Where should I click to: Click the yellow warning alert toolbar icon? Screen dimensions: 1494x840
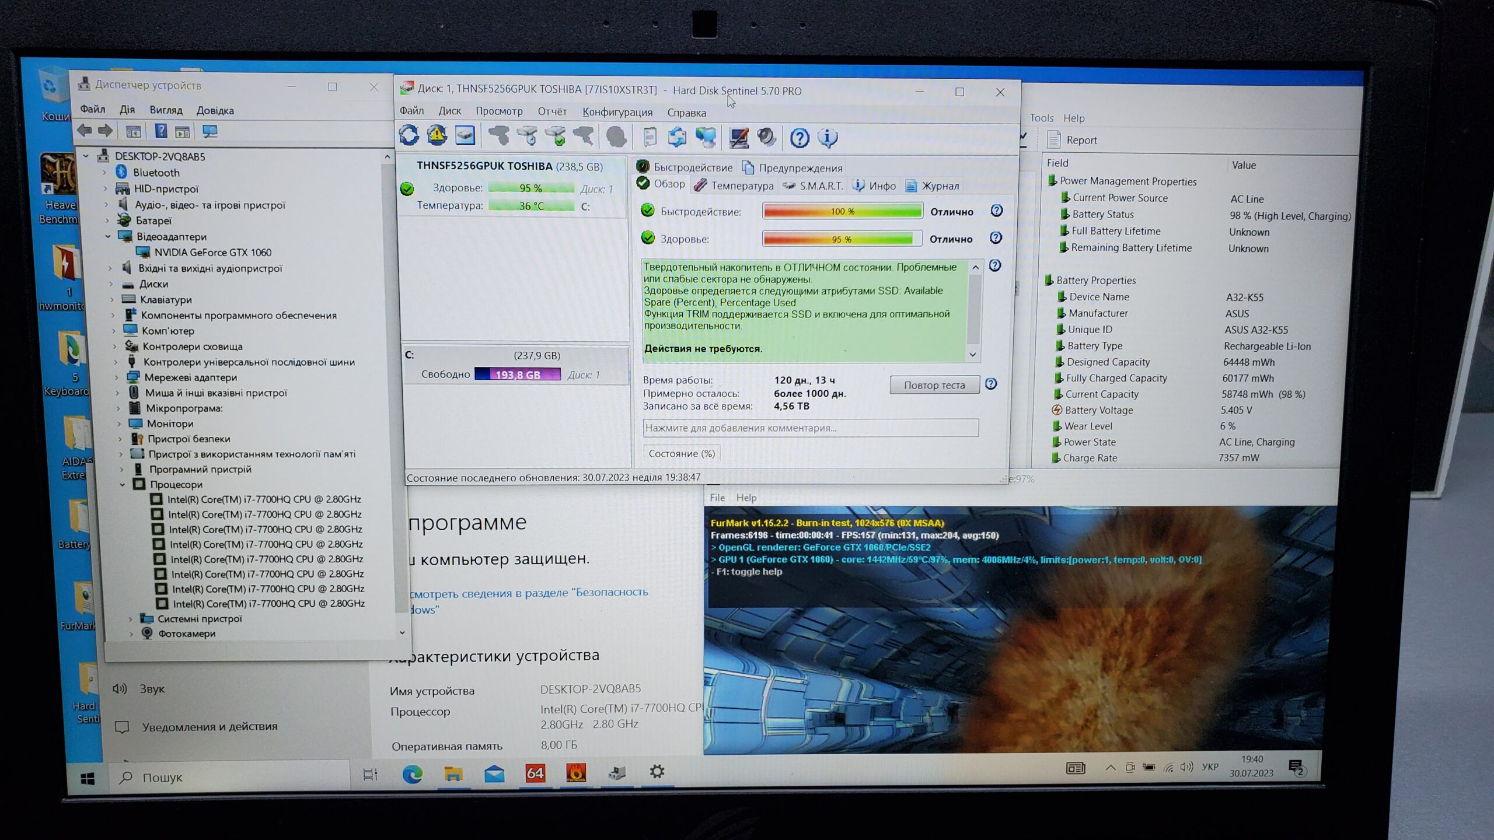click(x=437, y=136)
